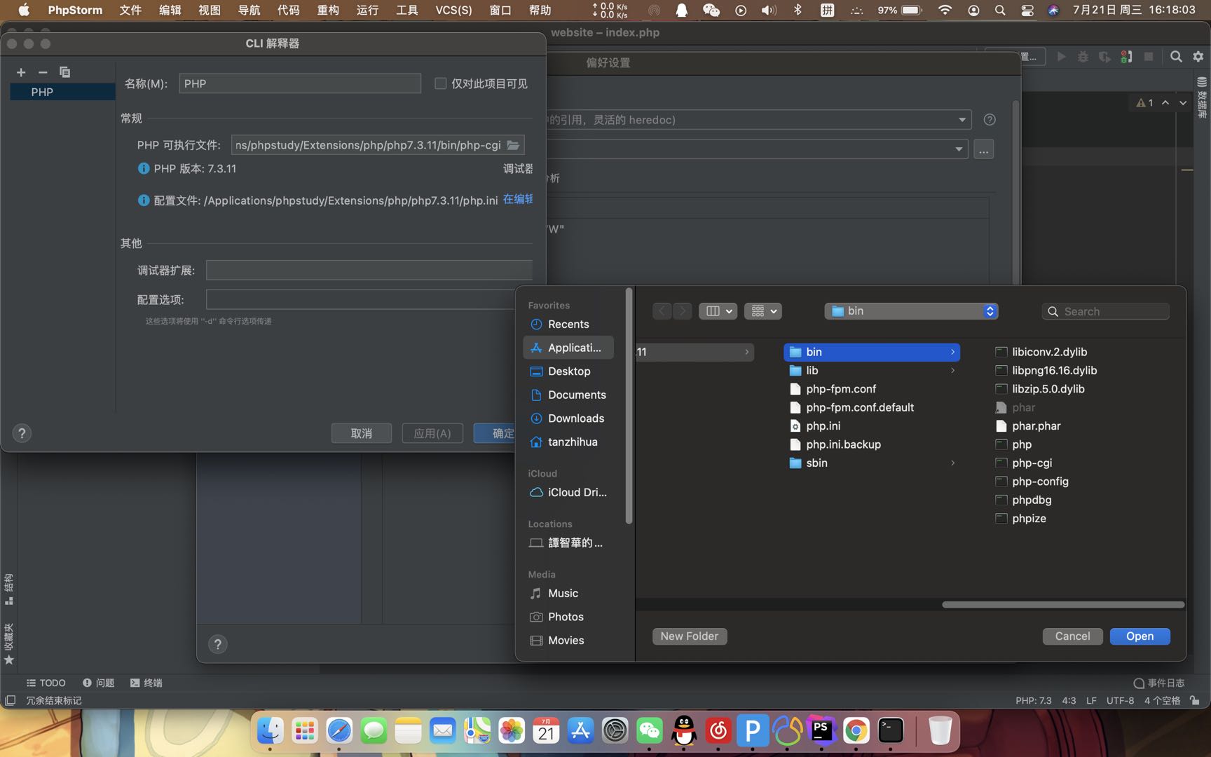Viewport: 1211px width, 757px height.
Task: Go back in the file chooser
Action: [662, 311]
